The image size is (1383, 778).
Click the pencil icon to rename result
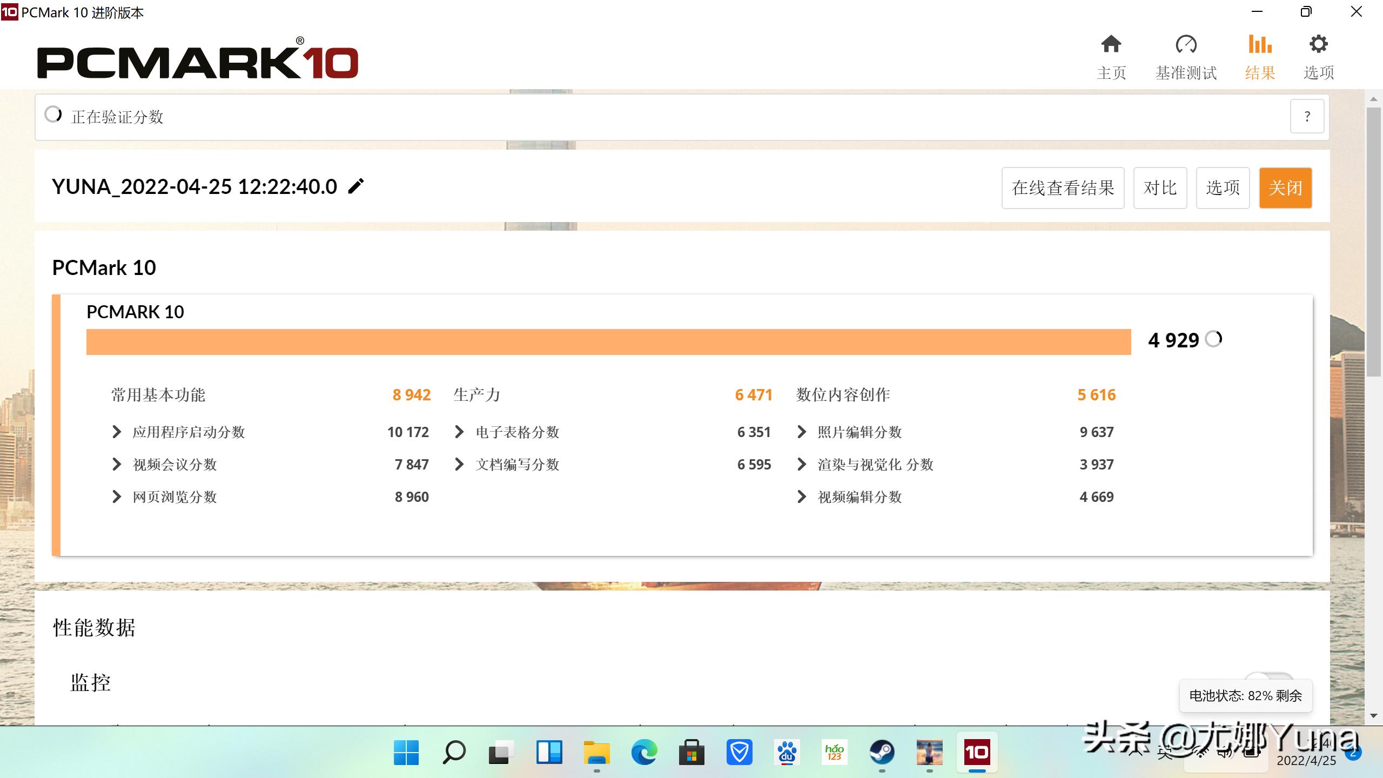click(355, 186)
